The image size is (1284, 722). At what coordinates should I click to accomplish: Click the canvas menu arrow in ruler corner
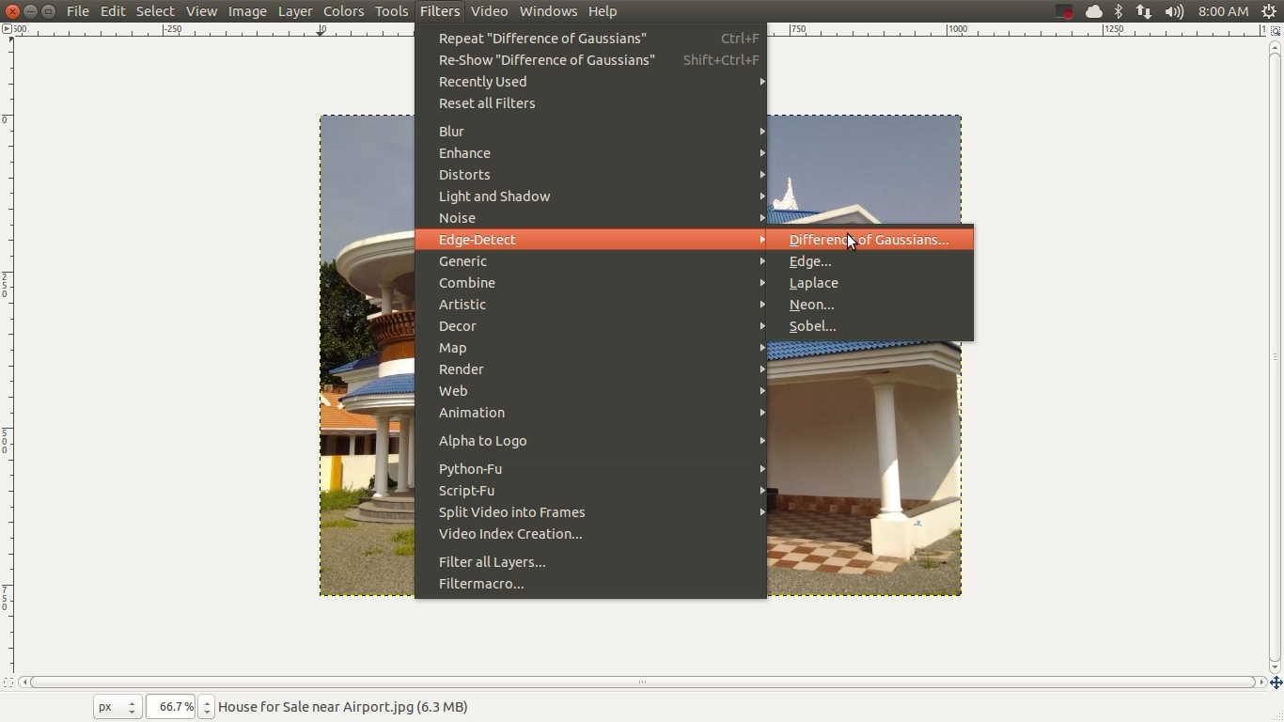click(x=8, y=29)
